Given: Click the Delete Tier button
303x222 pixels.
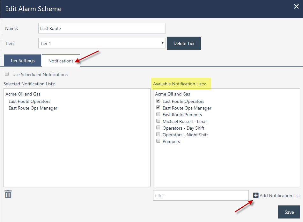Looking at the screenshot, I should 184,43.
